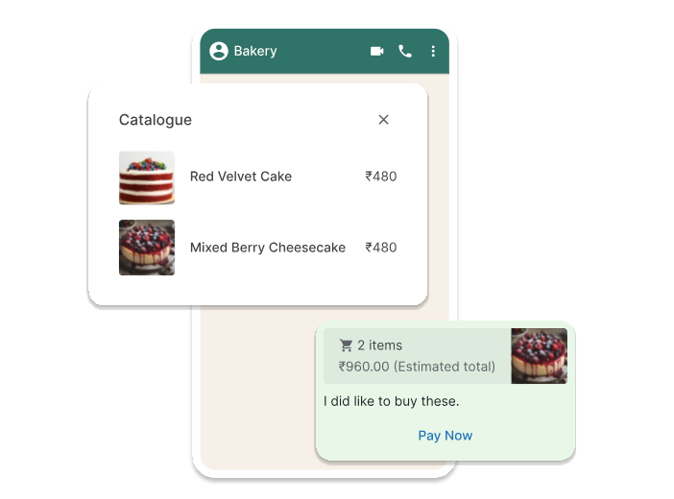Open the Red Velvet Cake image
The width and height of the screenshot is (674, 499).
point(147,178)
